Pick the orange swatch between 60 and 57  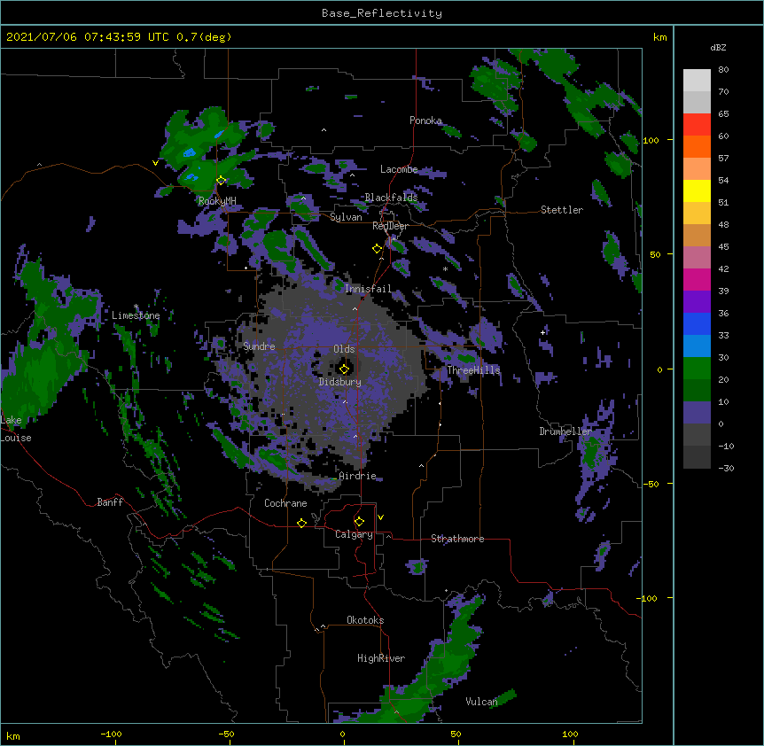pyautogui.click(x=697, y=146)
